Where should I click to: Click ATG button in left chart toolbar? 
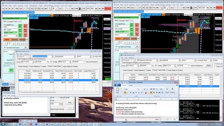(x=89, y=9)
